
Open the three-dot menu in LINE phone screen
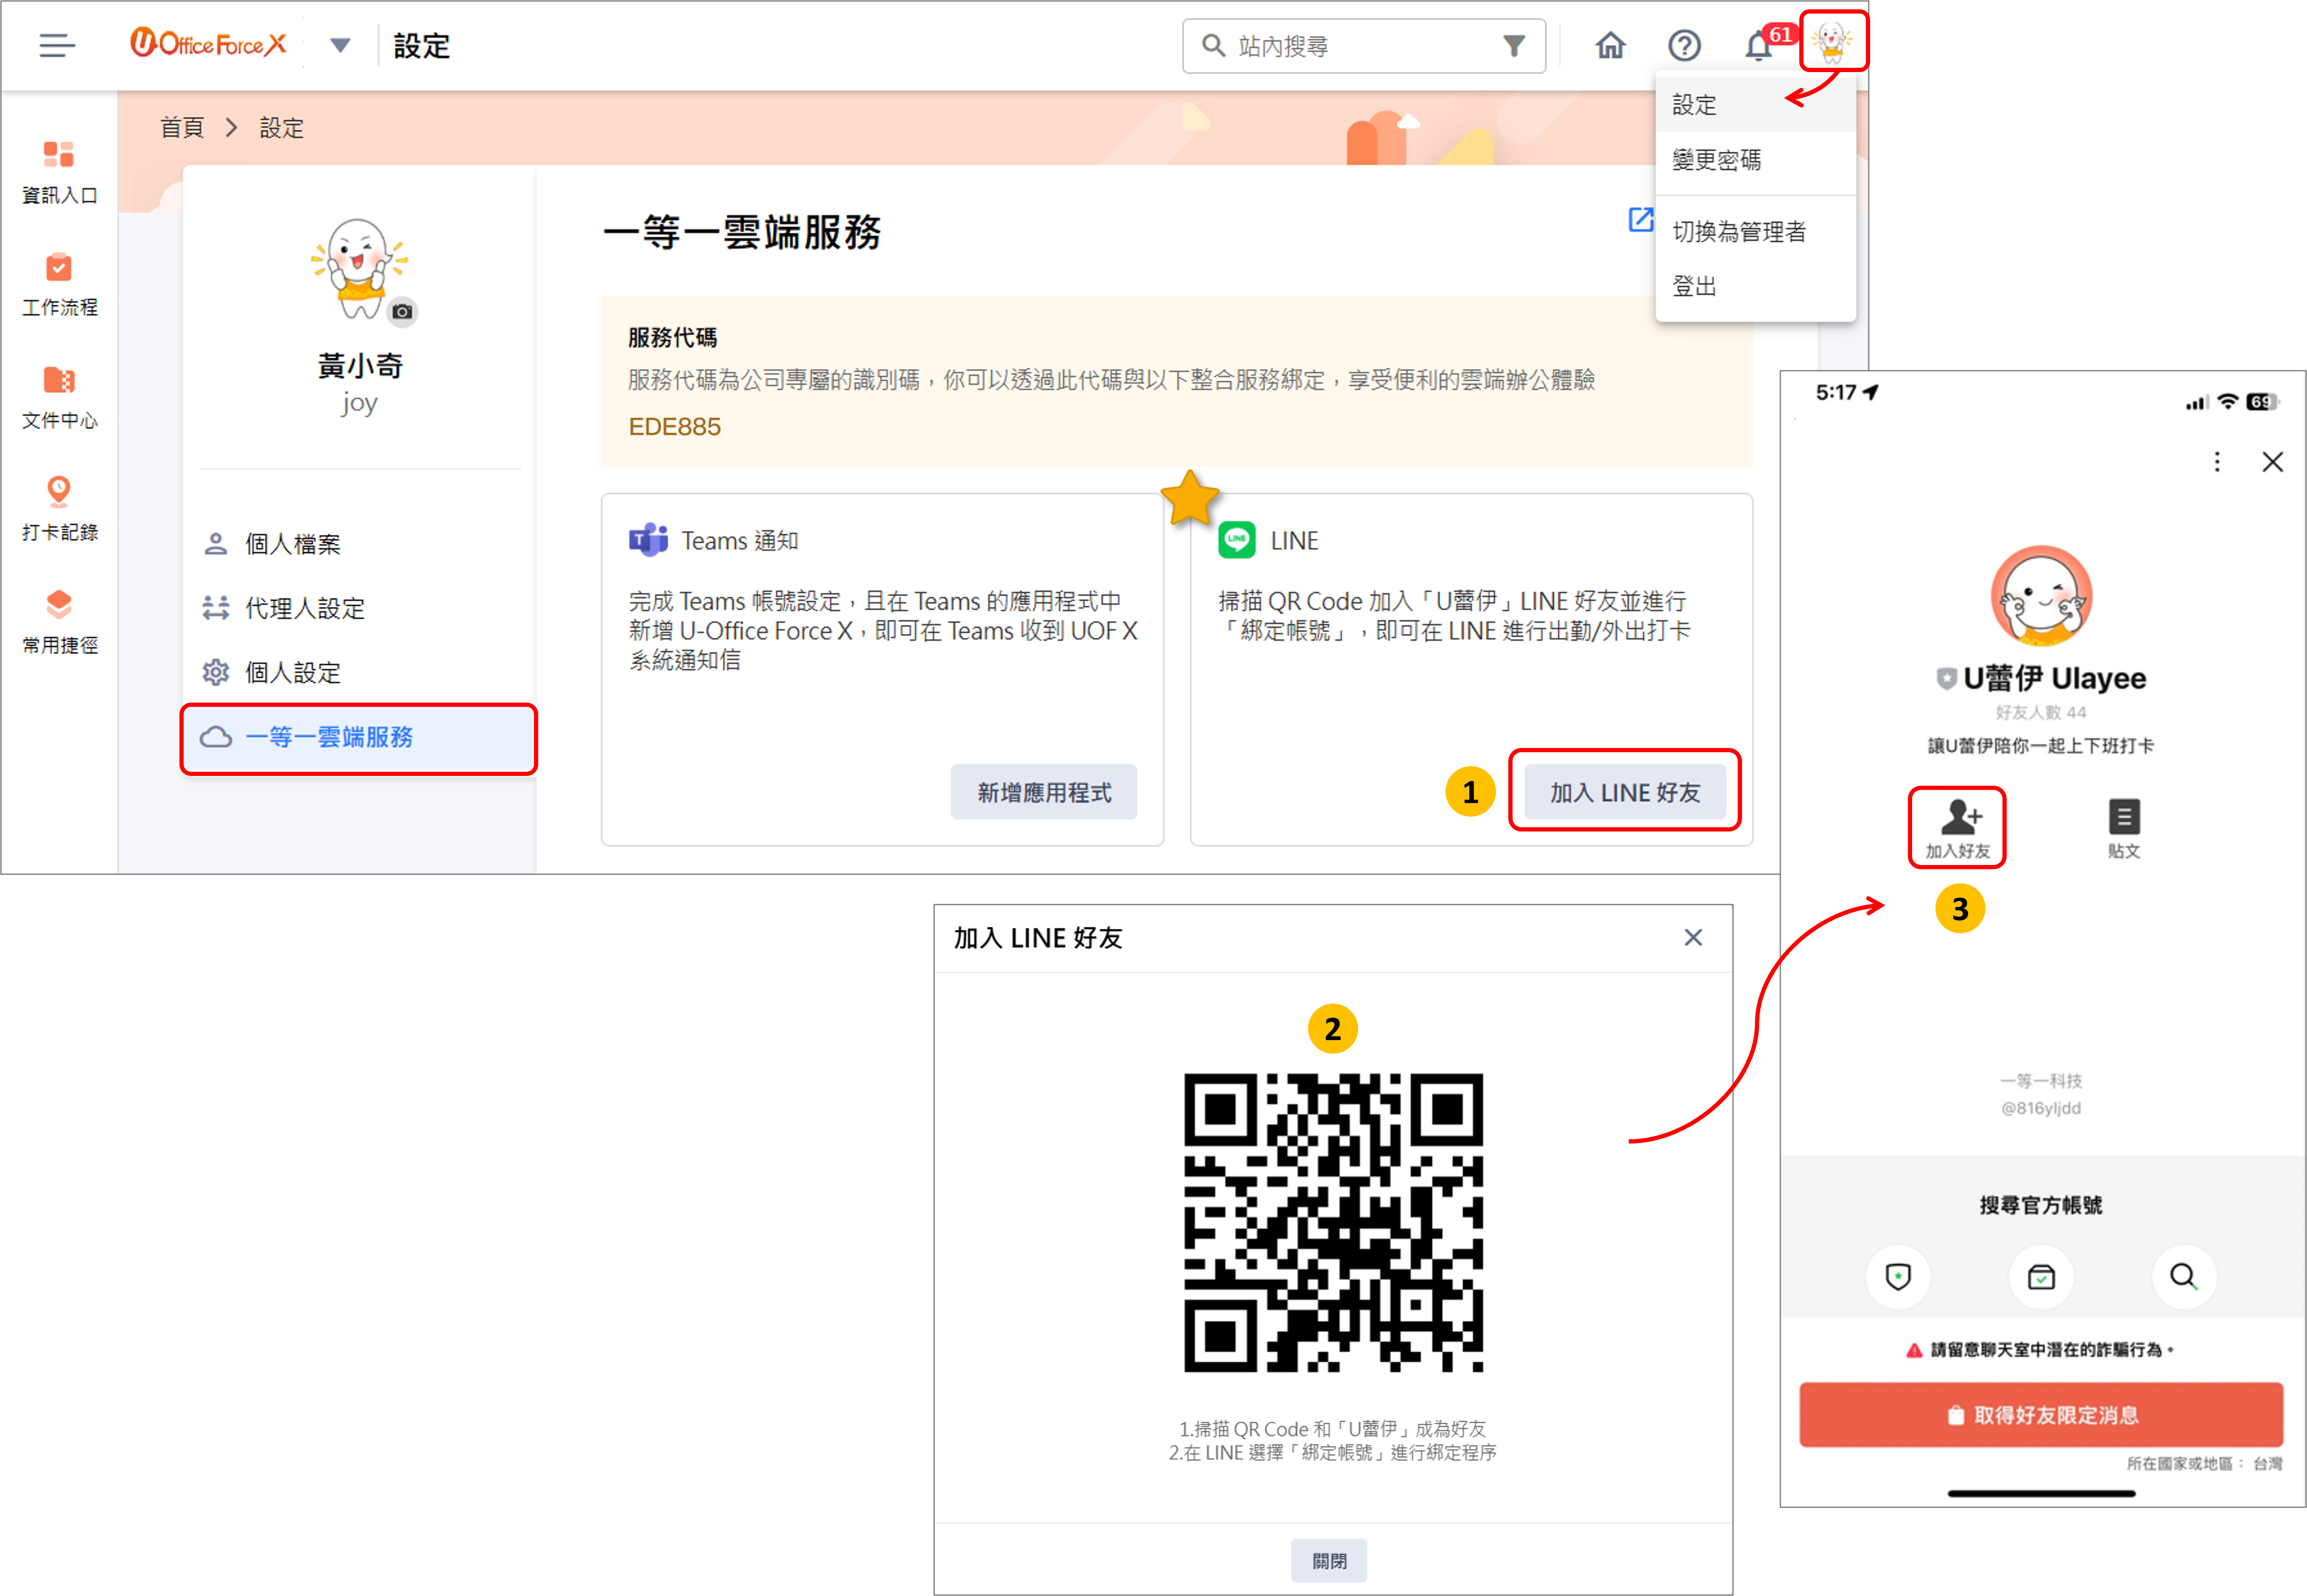pos(2217,462)
